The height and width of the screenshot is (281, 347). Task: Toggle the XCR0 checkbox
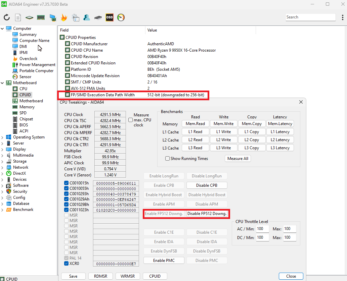[x=66, y=263]
